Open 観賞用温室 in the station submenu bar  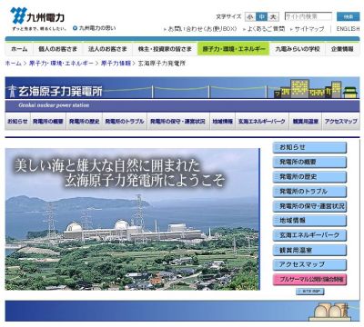(306, 121)
